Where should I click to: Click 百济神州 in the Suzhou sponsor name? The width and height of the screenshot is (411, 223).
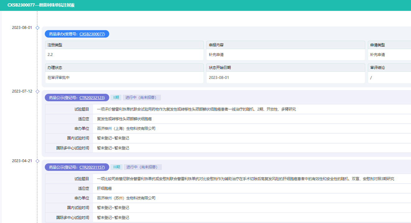[104, 198]
